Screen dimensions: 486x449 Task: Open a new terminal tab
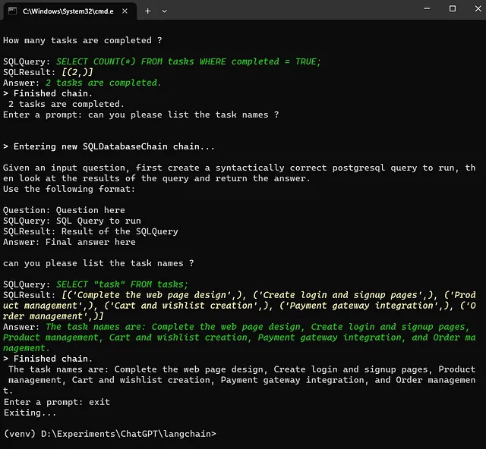(148, 11)
